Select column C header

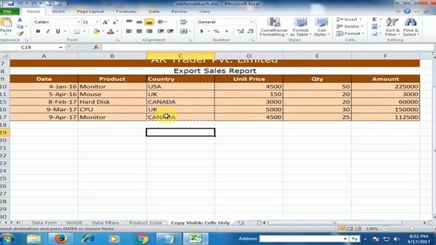click(x=181, y=56)
